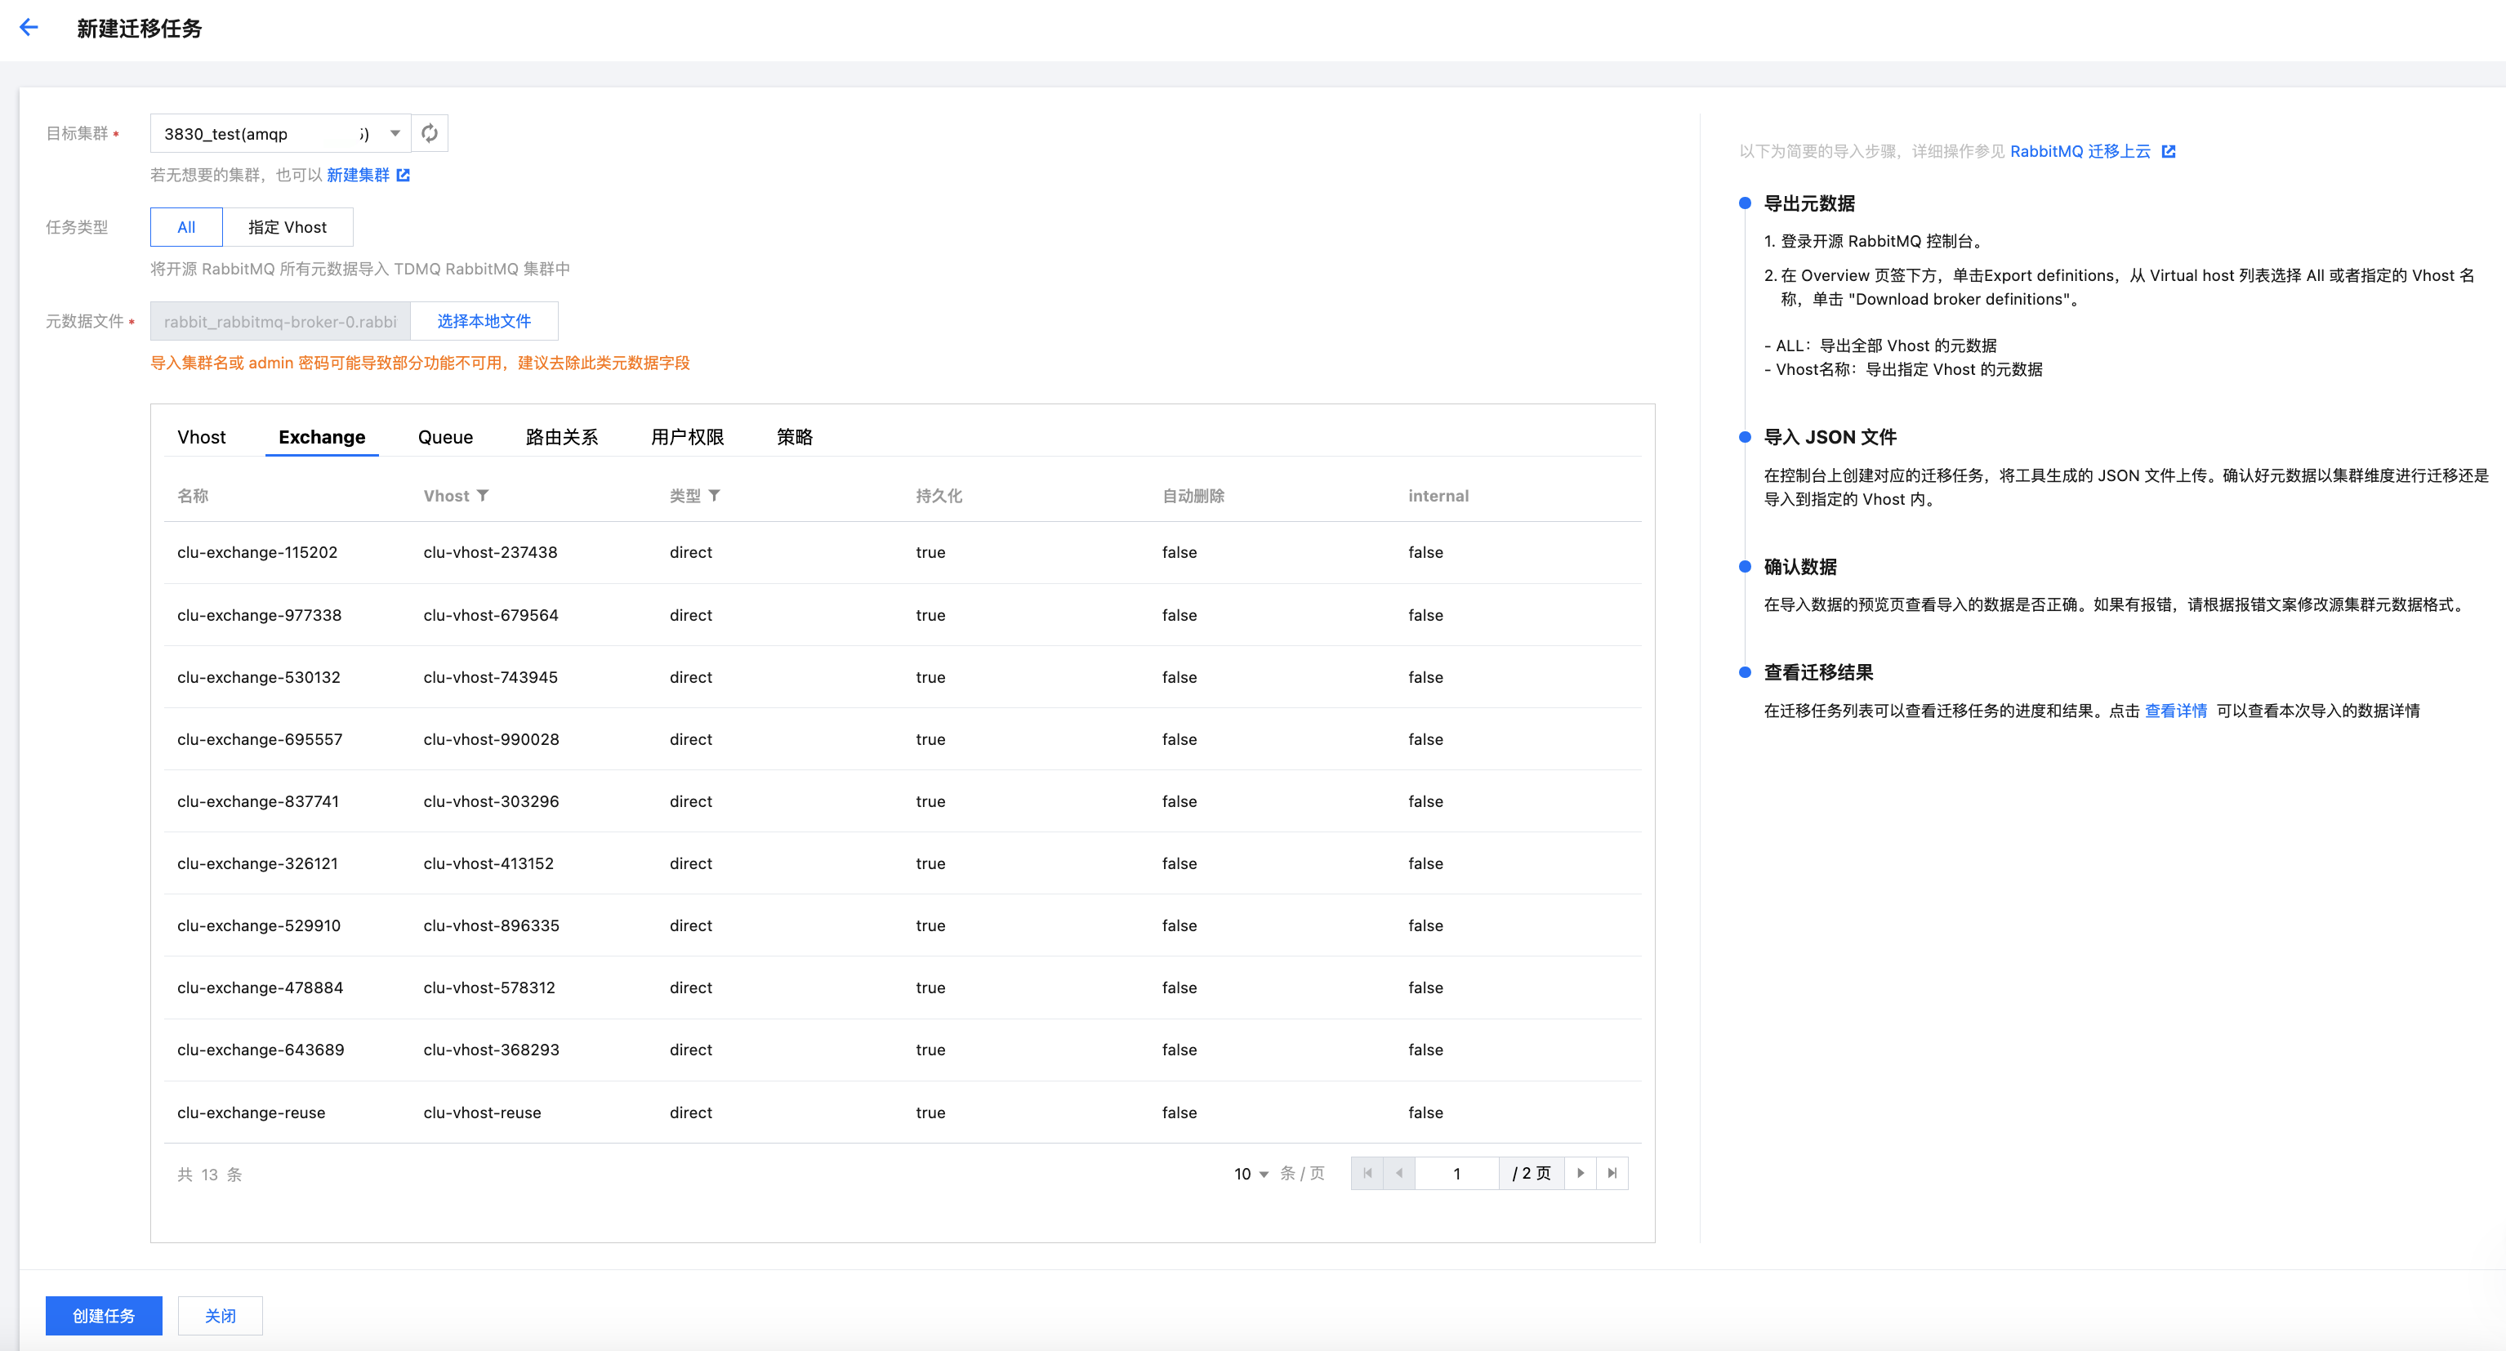Click the page number input field

1456,1173
